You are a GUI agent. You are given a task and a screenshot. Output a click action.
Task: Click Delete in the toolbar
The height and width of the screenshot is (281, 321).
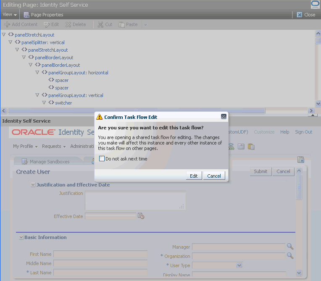pyautogui.click(x=76, y=24)
